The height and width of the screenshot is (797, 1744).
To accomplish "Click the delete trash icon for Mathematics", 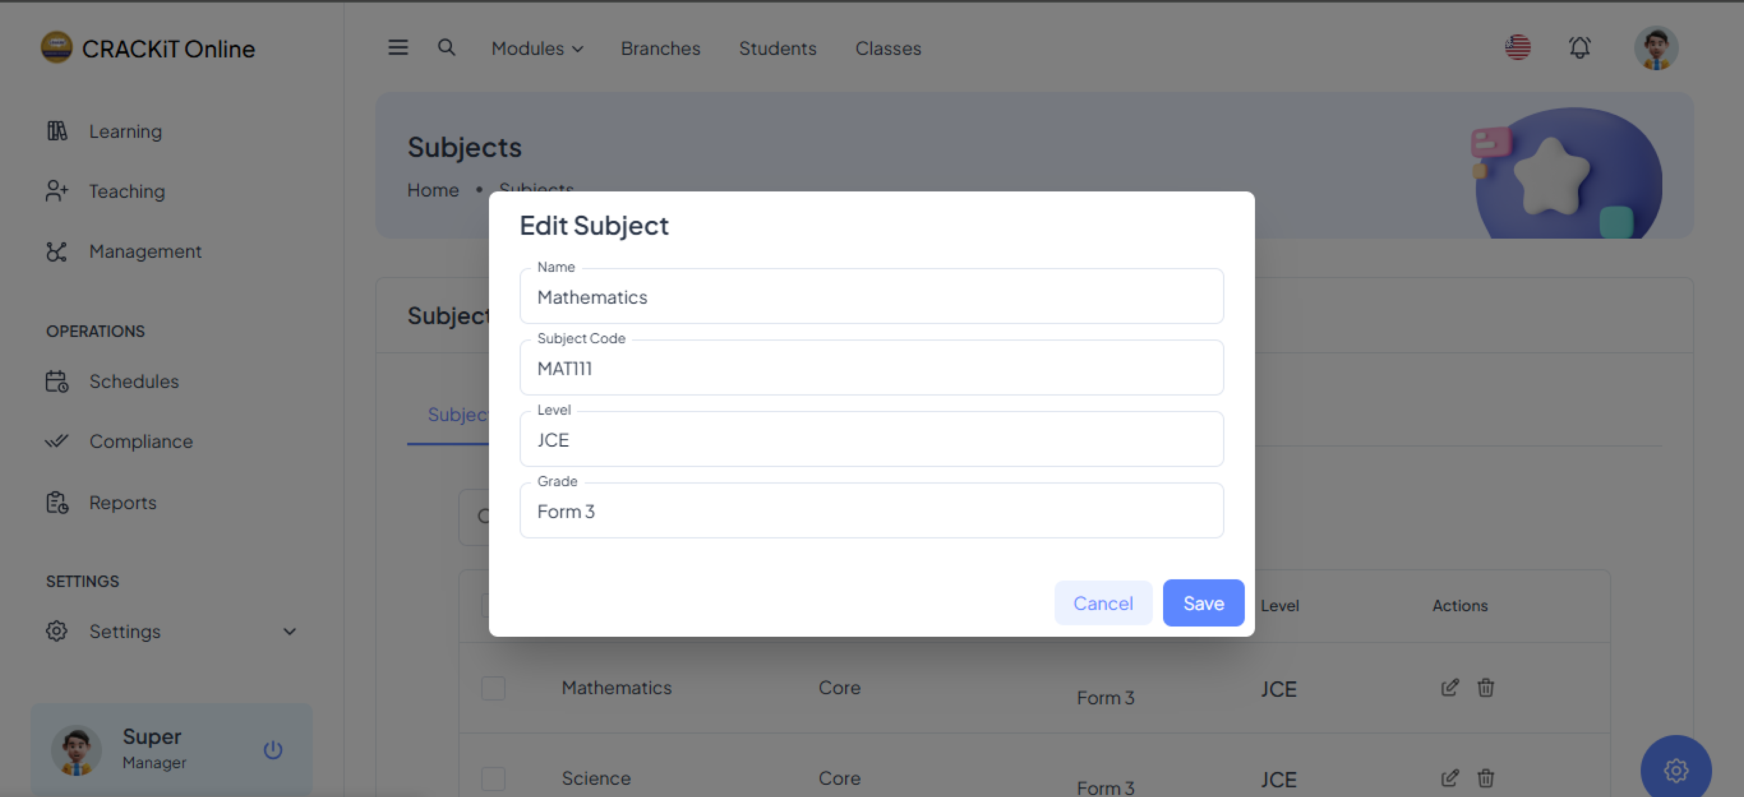I will pyautogui.click(x=1486, y=688).
